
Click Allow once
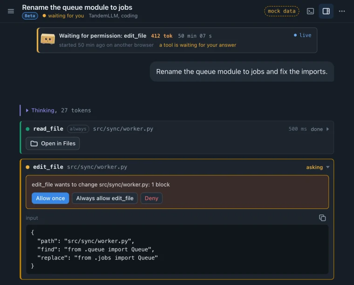pos(50,198)
